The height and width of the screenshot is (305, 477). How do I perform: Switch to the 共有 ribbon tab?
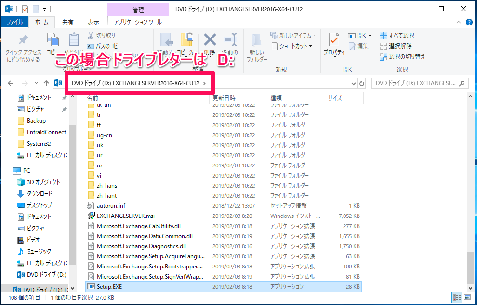pyautogui.click(x=68, y=22)
